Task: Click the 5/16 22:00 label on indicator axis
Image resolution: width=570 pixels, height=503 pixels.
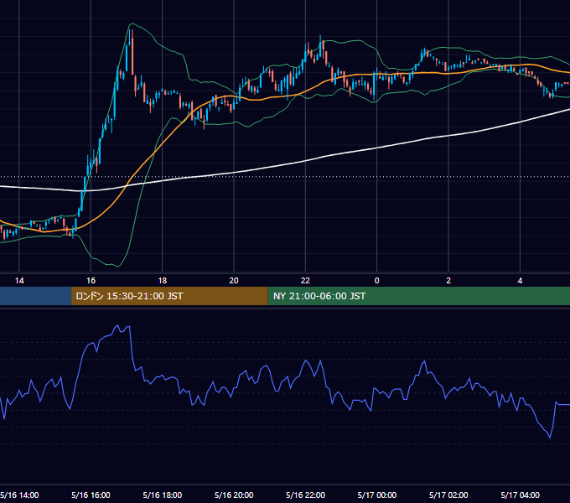Action: coord(305,495)
